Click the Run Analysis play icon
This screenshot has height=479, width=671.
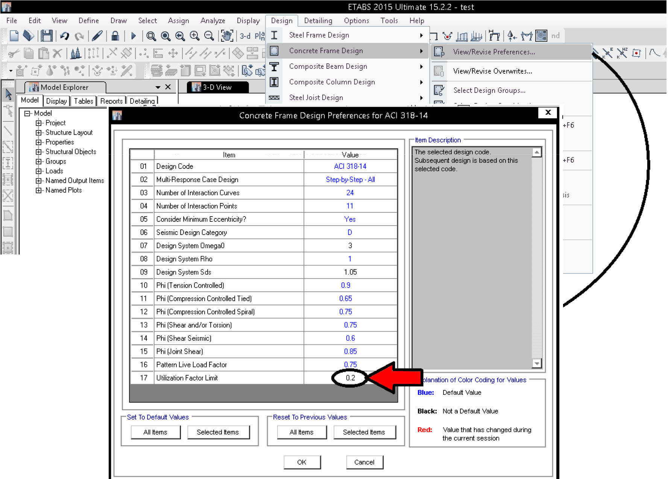click(x=133, y=36)
